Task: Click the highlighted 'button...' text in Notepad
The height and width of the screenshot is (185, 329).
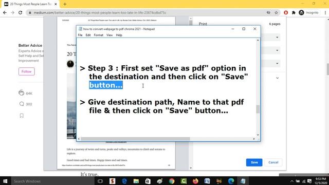Action: 106,85
